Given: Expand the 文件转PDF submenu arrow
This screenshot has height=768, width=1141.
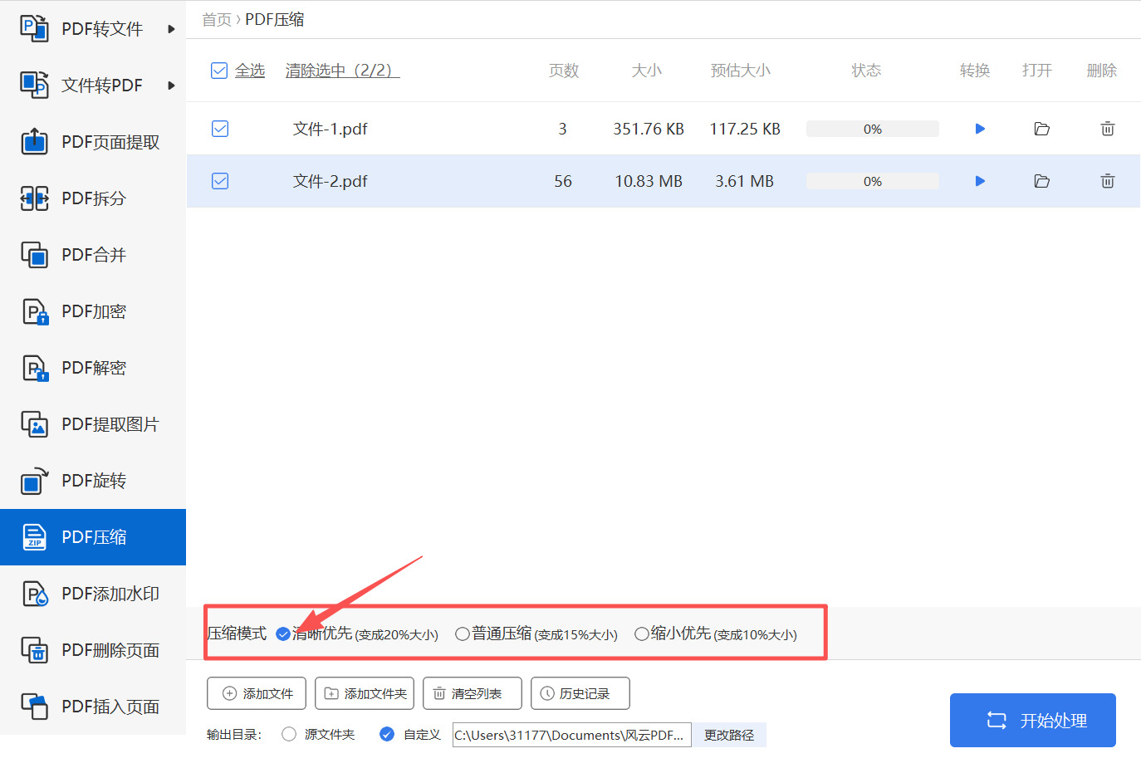Looking at the screenshot, I should (x=173, y=85).
